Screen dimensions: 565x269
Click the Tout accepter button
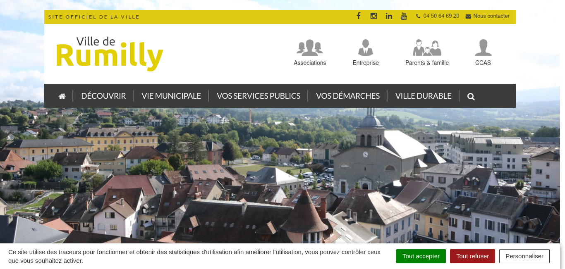point(421,256)
